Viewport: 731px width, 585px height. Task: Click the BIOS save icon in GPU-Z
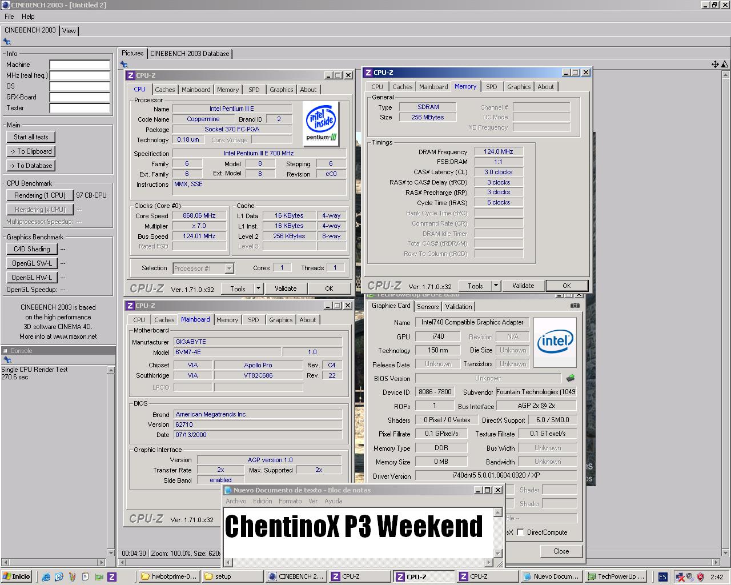point(570,378)
